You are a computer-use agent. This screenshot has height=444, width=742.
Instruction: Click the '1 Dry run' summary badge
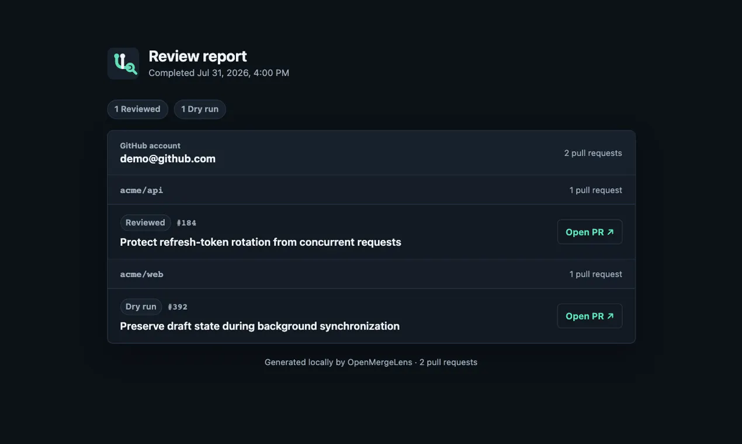tap(200, 109)
